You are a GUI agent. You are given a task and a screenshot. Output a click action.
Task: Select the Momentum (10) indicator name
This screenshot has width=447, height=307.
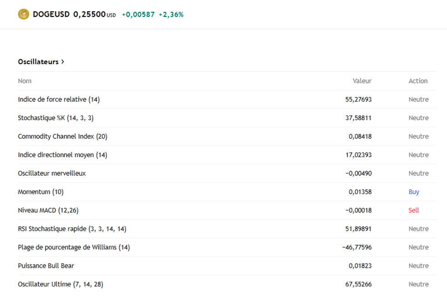click(41, 192)
